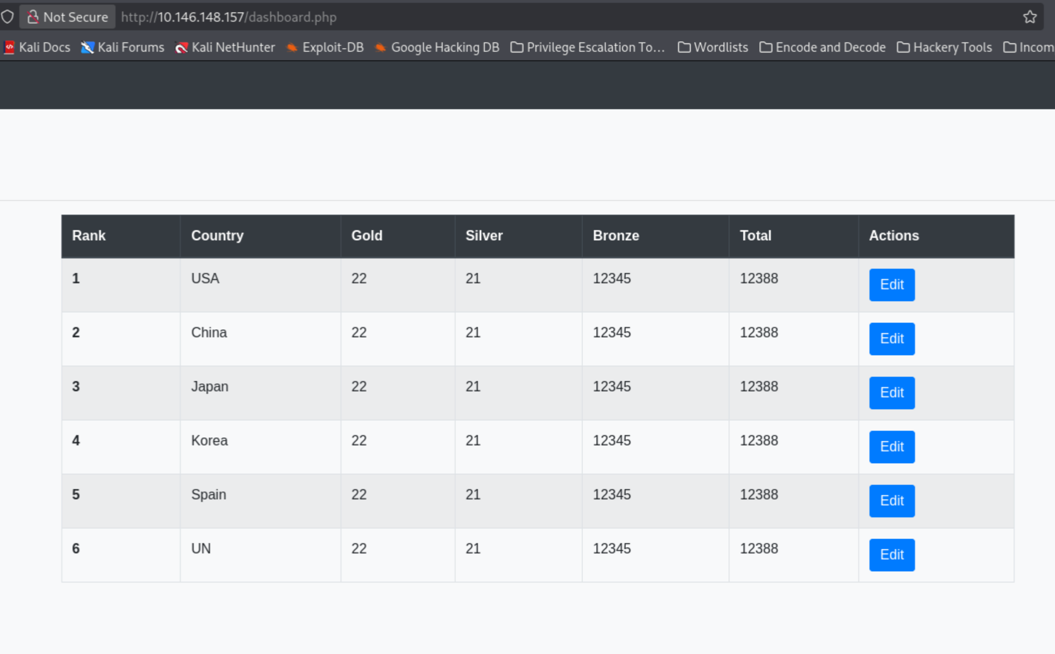Click rank number 3 cell
This screenshot has height=654, width=1055.
click(x=121, y=393)
